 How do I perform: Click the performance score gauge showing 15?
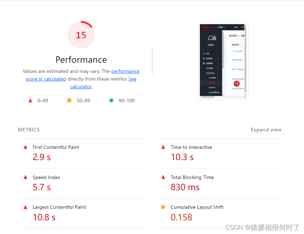pyautogui.click(x=81, y=35)
